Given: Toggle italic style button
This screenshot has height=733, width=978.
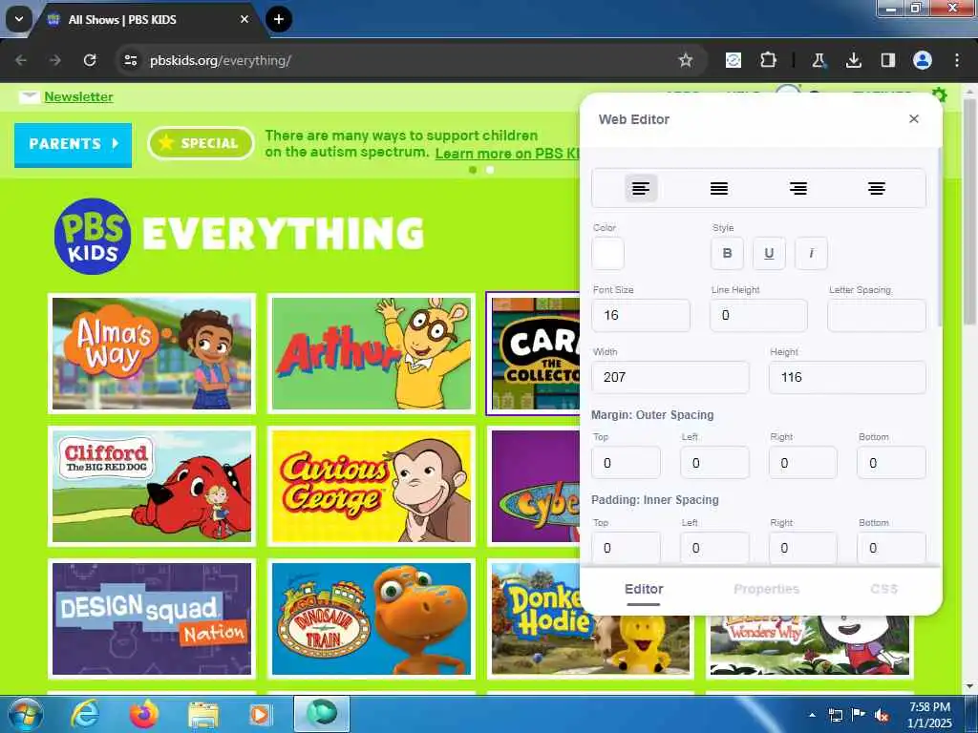Looking at the screenshot, I should tap(811, 253).
